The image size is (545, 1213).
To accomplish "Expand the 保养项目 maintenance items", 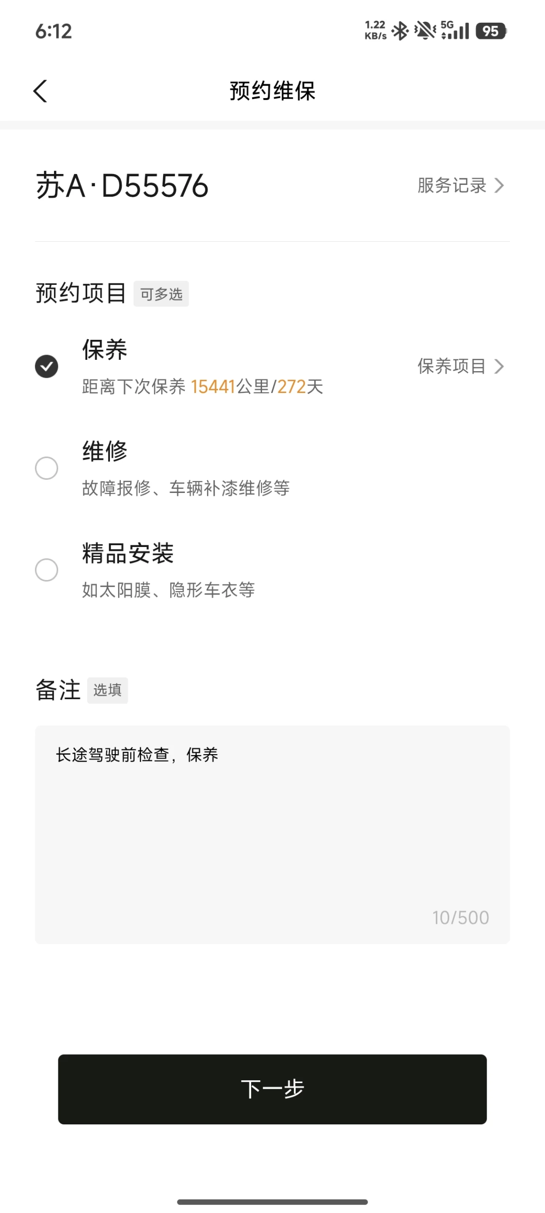I will (452, 366).
